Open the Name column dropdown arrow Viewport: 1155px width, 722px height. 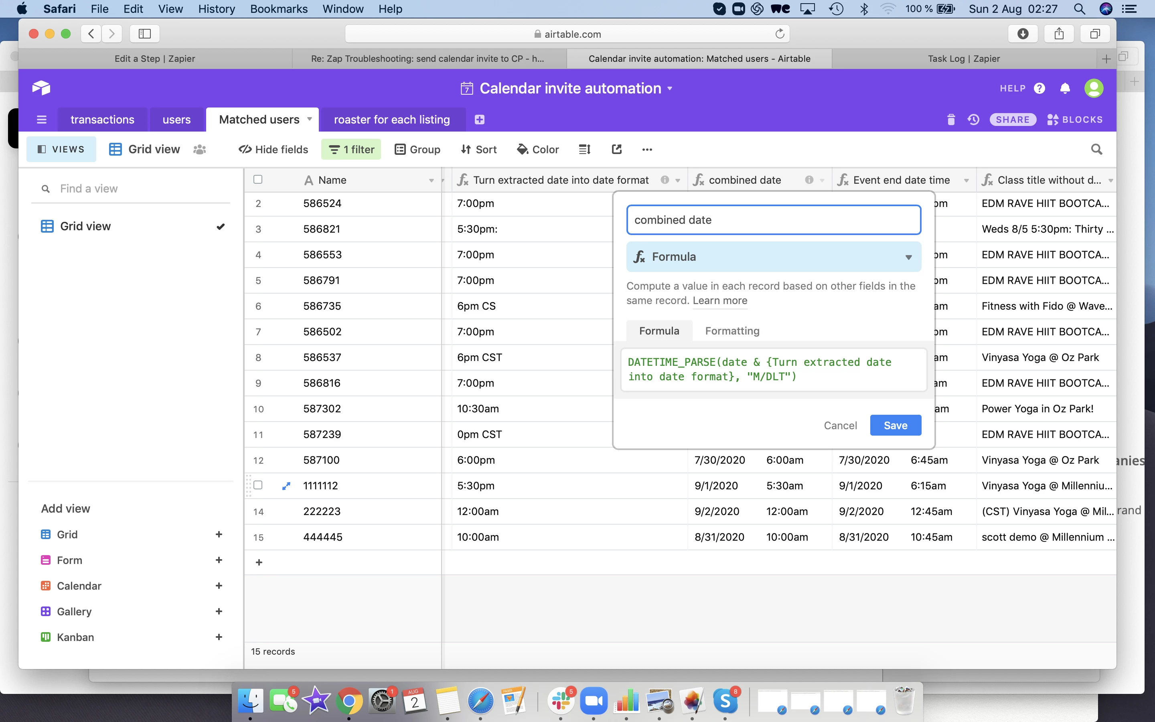pyautogui.click(x=432, y=180)
